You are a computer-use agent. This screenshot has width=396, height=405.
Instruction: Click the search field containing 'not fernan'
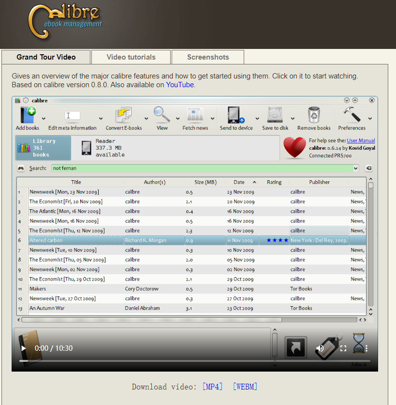pyautogui.click(x=203, y=169)
